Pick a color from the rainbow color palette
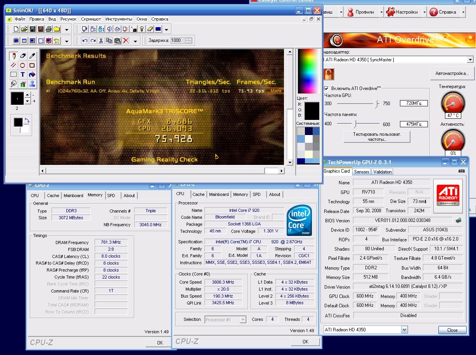This screenshot has width=476, height=355. tap(308, 71)
